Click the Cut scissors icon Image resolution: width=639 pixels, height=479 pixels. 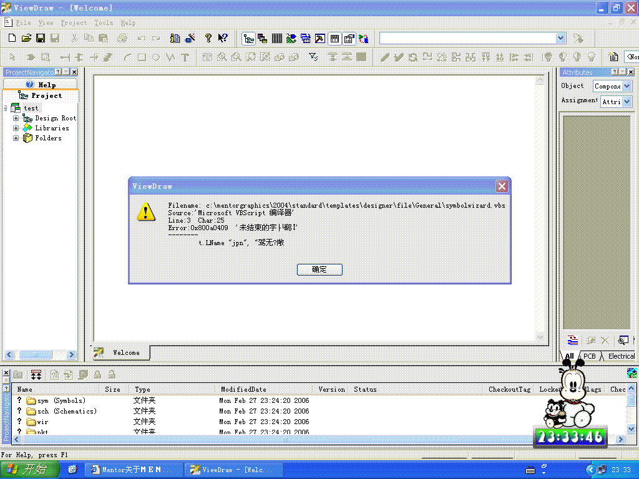coord(74,38)
